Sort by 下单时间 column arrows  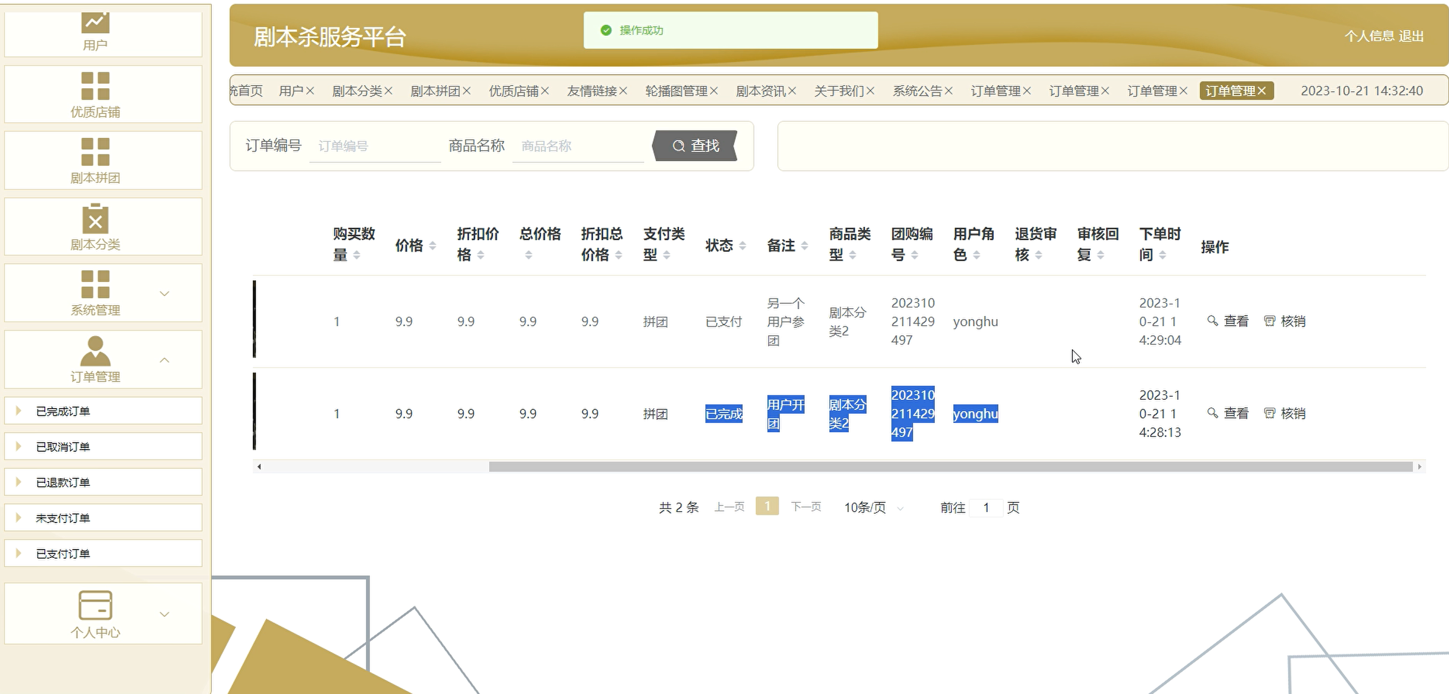click(x=1162, y=255)
